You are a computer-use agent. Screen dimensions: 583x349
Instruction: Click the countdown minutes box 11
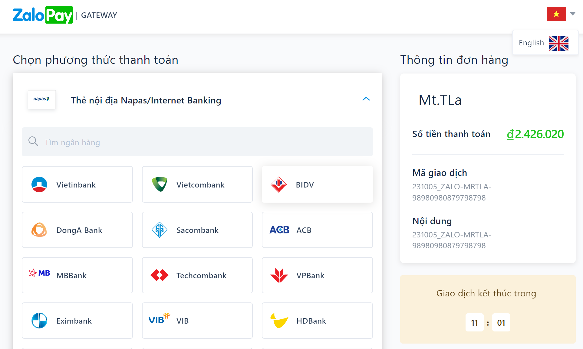[x=474, y=323]
